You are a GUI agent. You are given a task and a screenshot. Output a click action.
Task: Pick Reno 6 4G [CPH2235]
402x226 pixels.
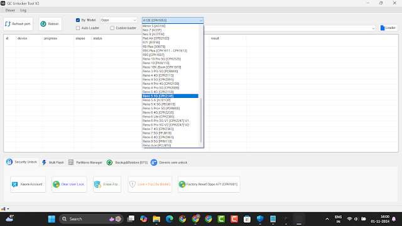pyautogui.click(x=170, y=112)
